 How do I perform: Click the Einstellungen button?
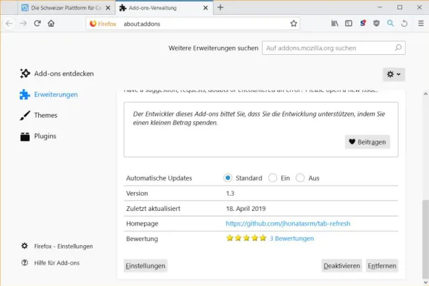pos(145,266)
